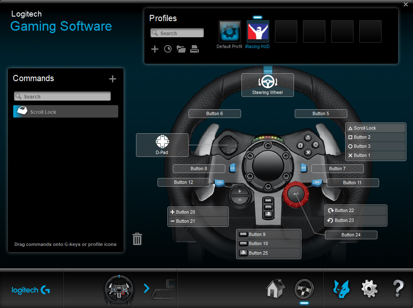
Task: Select the Default Profile icon
Action: pyautogui.click(x=229, y=32)
